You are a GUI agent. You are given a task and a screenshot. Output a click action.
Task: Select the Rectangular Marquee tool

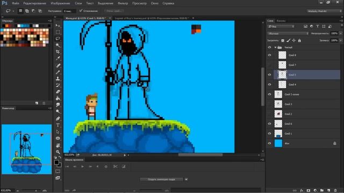click(58, 32)
